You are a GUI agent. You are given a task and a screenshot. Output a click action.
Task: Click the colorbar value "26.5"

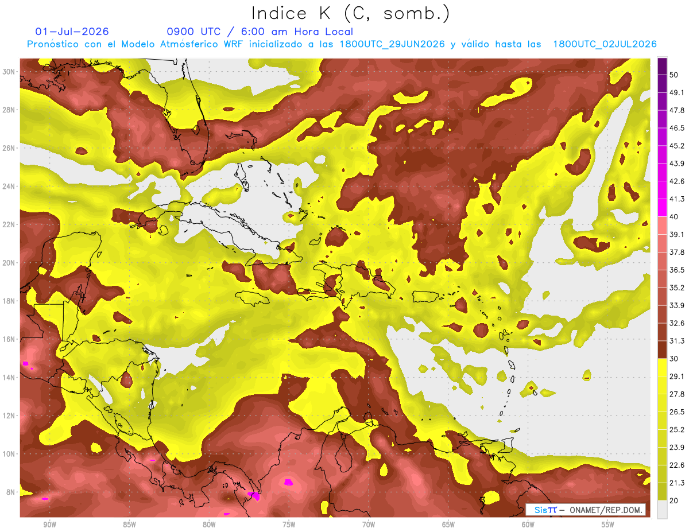pos(676,412)
